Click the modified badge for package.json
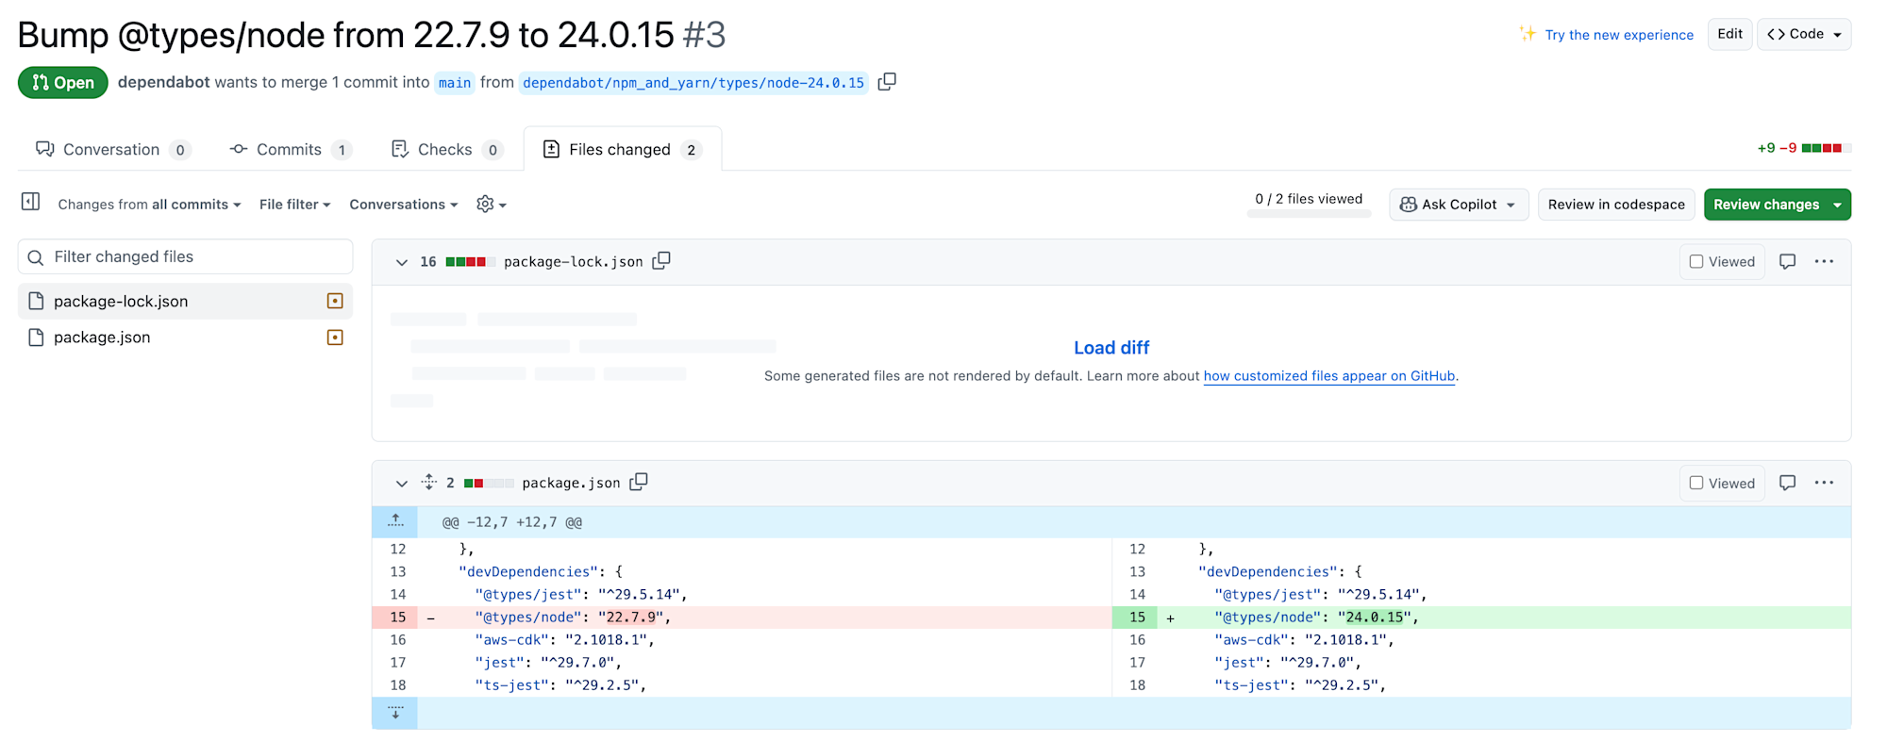This screenshot has height=741, width=1887. click(x=335, y=338)
